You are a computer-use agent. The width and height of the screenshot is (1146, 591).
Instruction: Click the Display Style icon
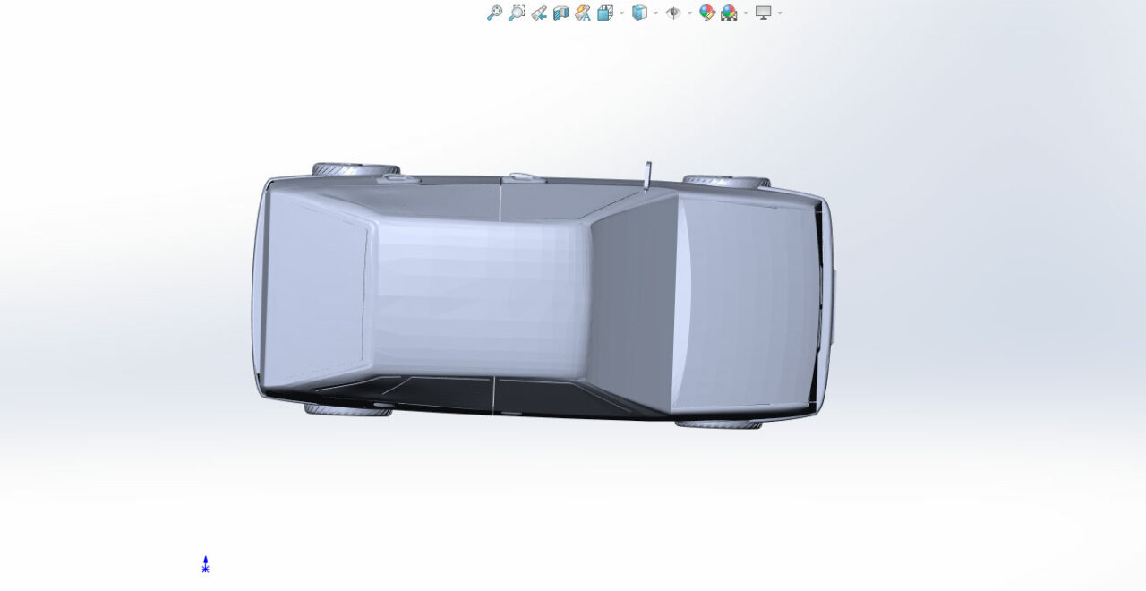(639, 13)
